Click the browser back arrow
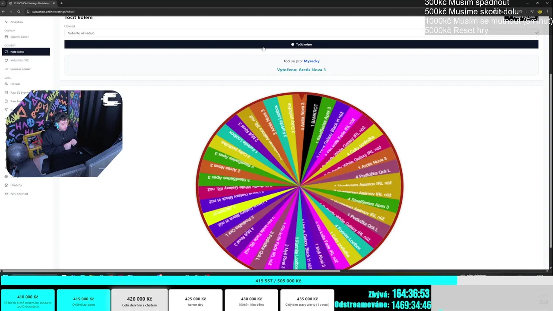Viewport: 553px width, 311px height. pyautogui.click(x=3, y=12)
